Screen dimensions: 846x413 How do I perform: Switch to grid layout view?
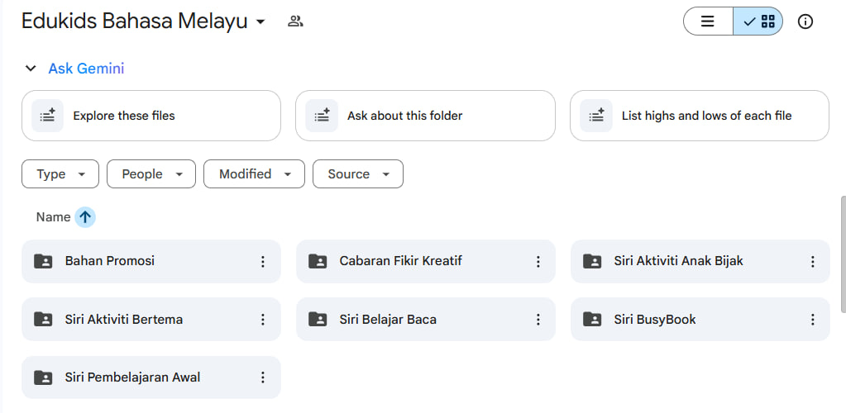tap(758, 21)
